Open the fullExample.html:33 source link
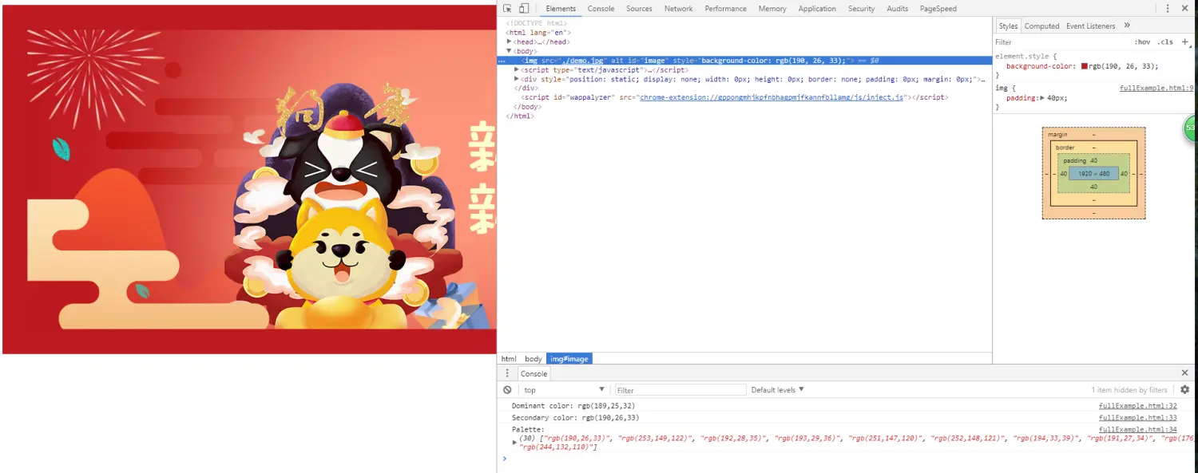 1137,418
